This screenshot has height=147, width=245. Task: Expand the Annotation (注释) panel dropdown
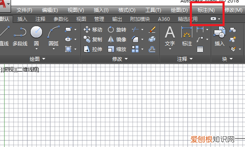click(185, 59)
